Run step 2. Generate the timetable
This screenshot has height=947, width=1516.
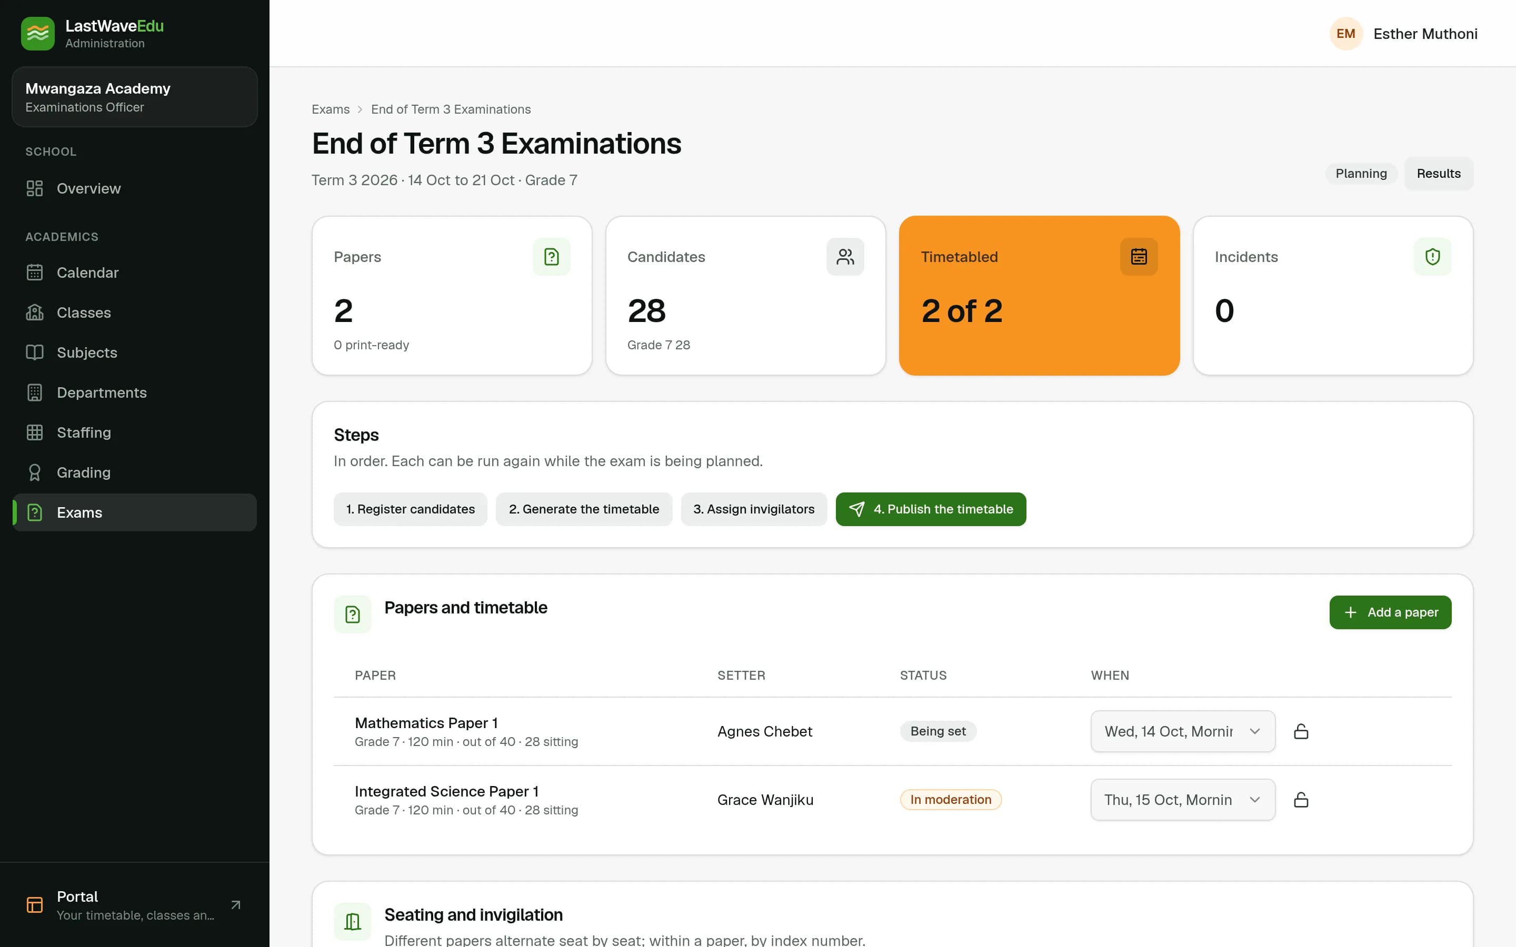(x=584, y=509)
